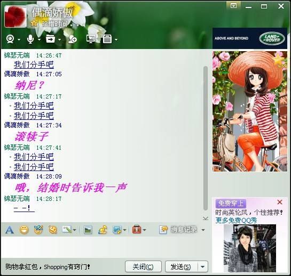291x276 pixels.
Task: Open the remote desktop icon
Action: point(91,39)
